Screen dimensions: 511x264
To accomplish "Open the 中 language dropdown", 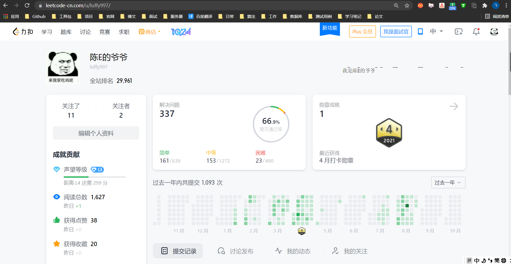I will point(436,31).
